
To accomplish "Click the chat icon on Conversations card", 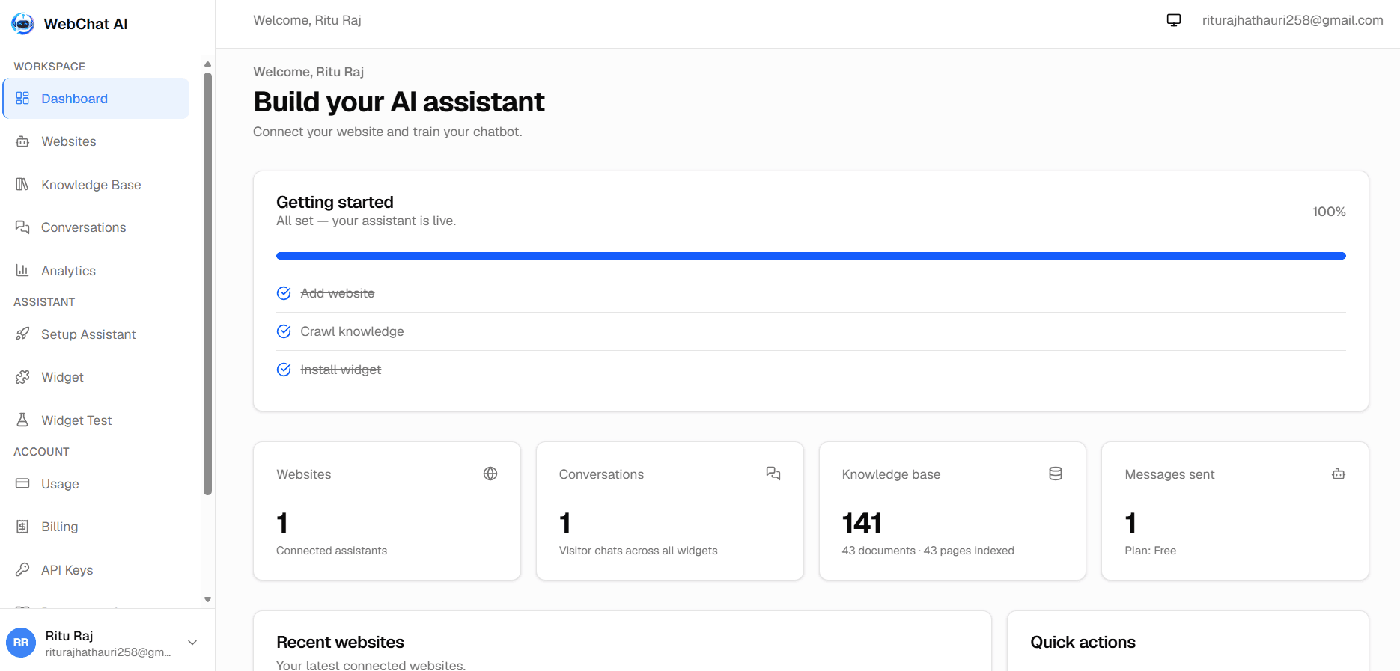I will [773, 474].
